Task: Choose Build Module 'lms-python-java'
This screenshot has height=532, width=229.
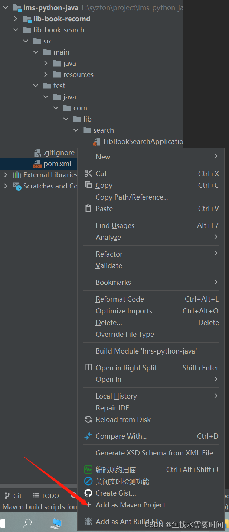Action: 151,351
